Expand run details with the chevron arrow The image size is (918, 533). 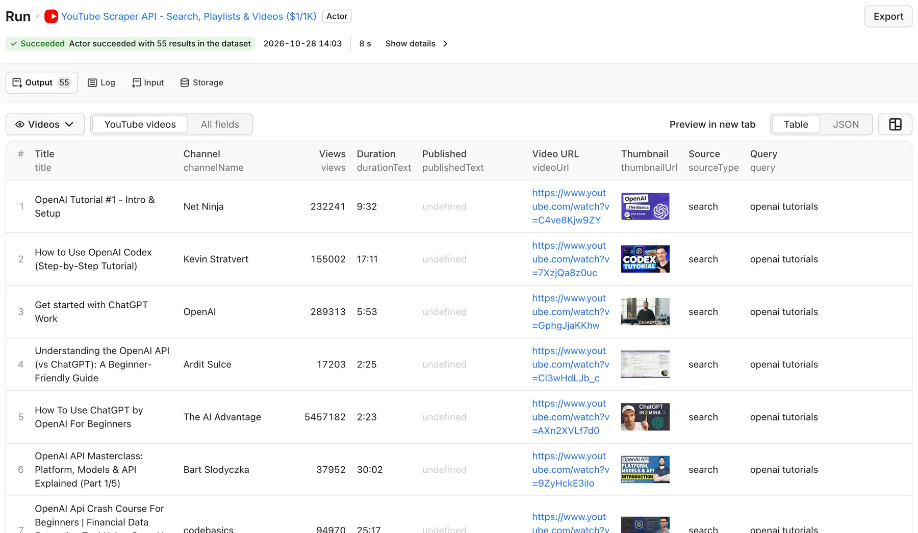[x=445, y=44]
